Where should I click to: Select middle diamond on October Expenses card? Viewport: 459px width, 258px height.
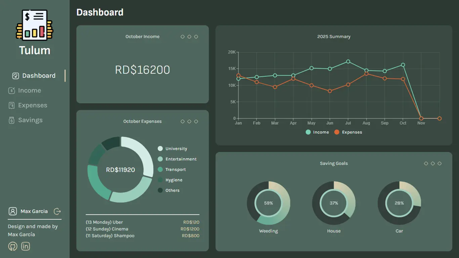[189, 122]
